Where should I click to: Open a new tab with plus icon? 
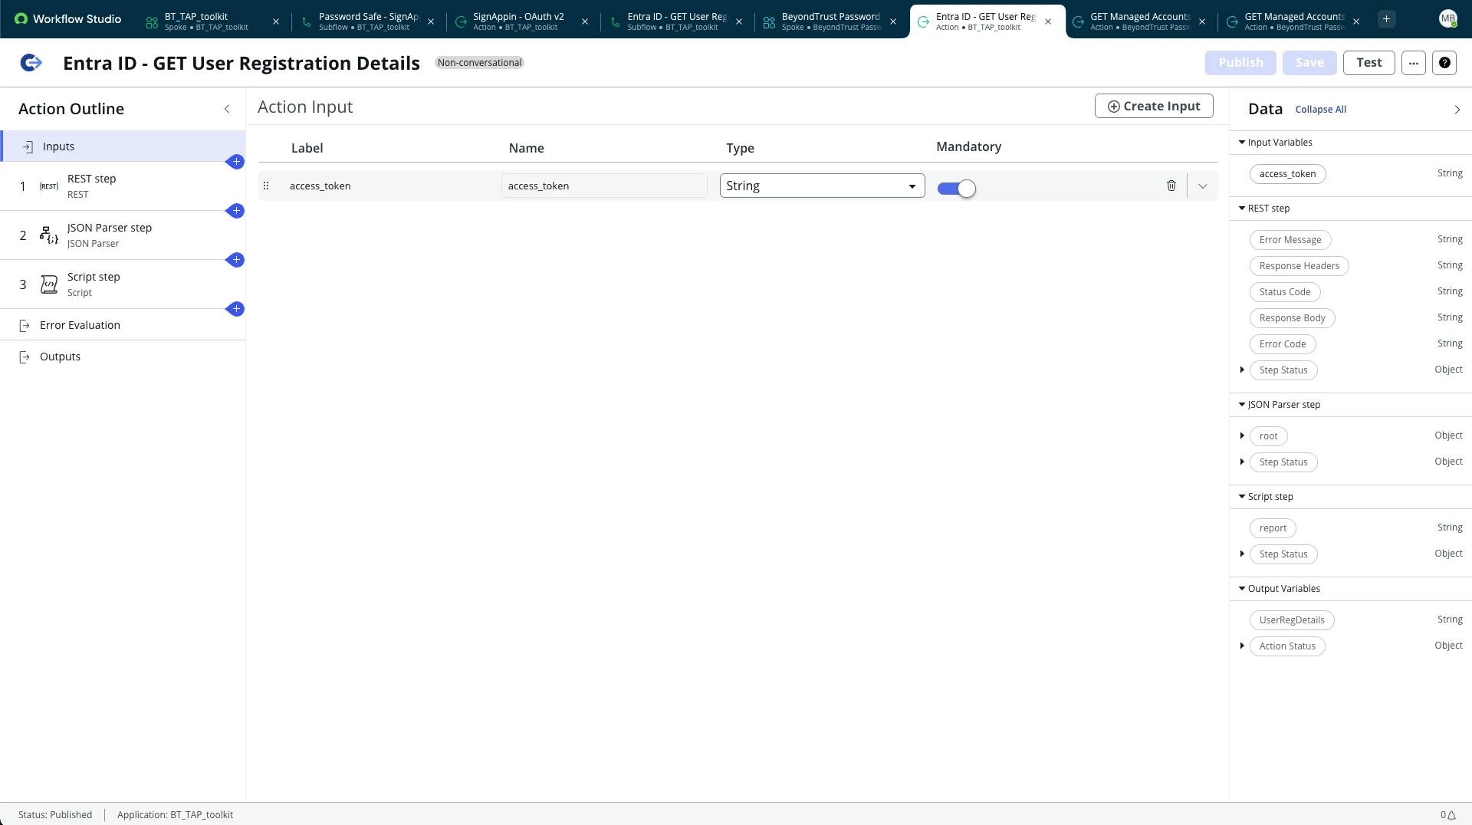[1386, 19]
